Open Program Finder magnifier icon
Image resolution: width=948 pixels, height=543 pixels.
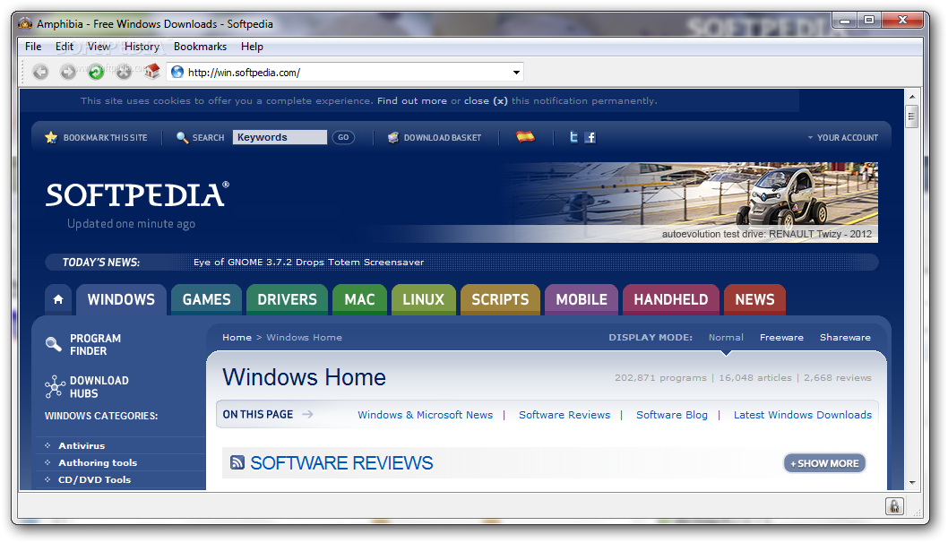[x=53, y=344]
